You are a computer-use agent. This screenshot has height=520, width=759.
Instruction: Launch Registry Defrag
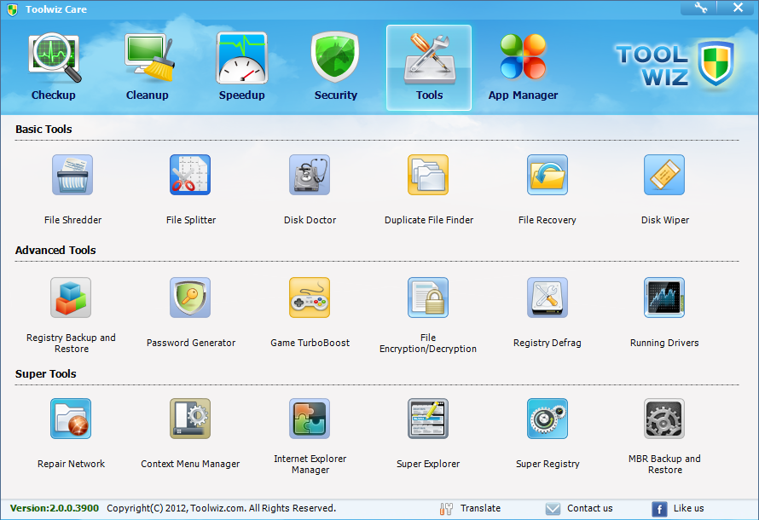548,298
